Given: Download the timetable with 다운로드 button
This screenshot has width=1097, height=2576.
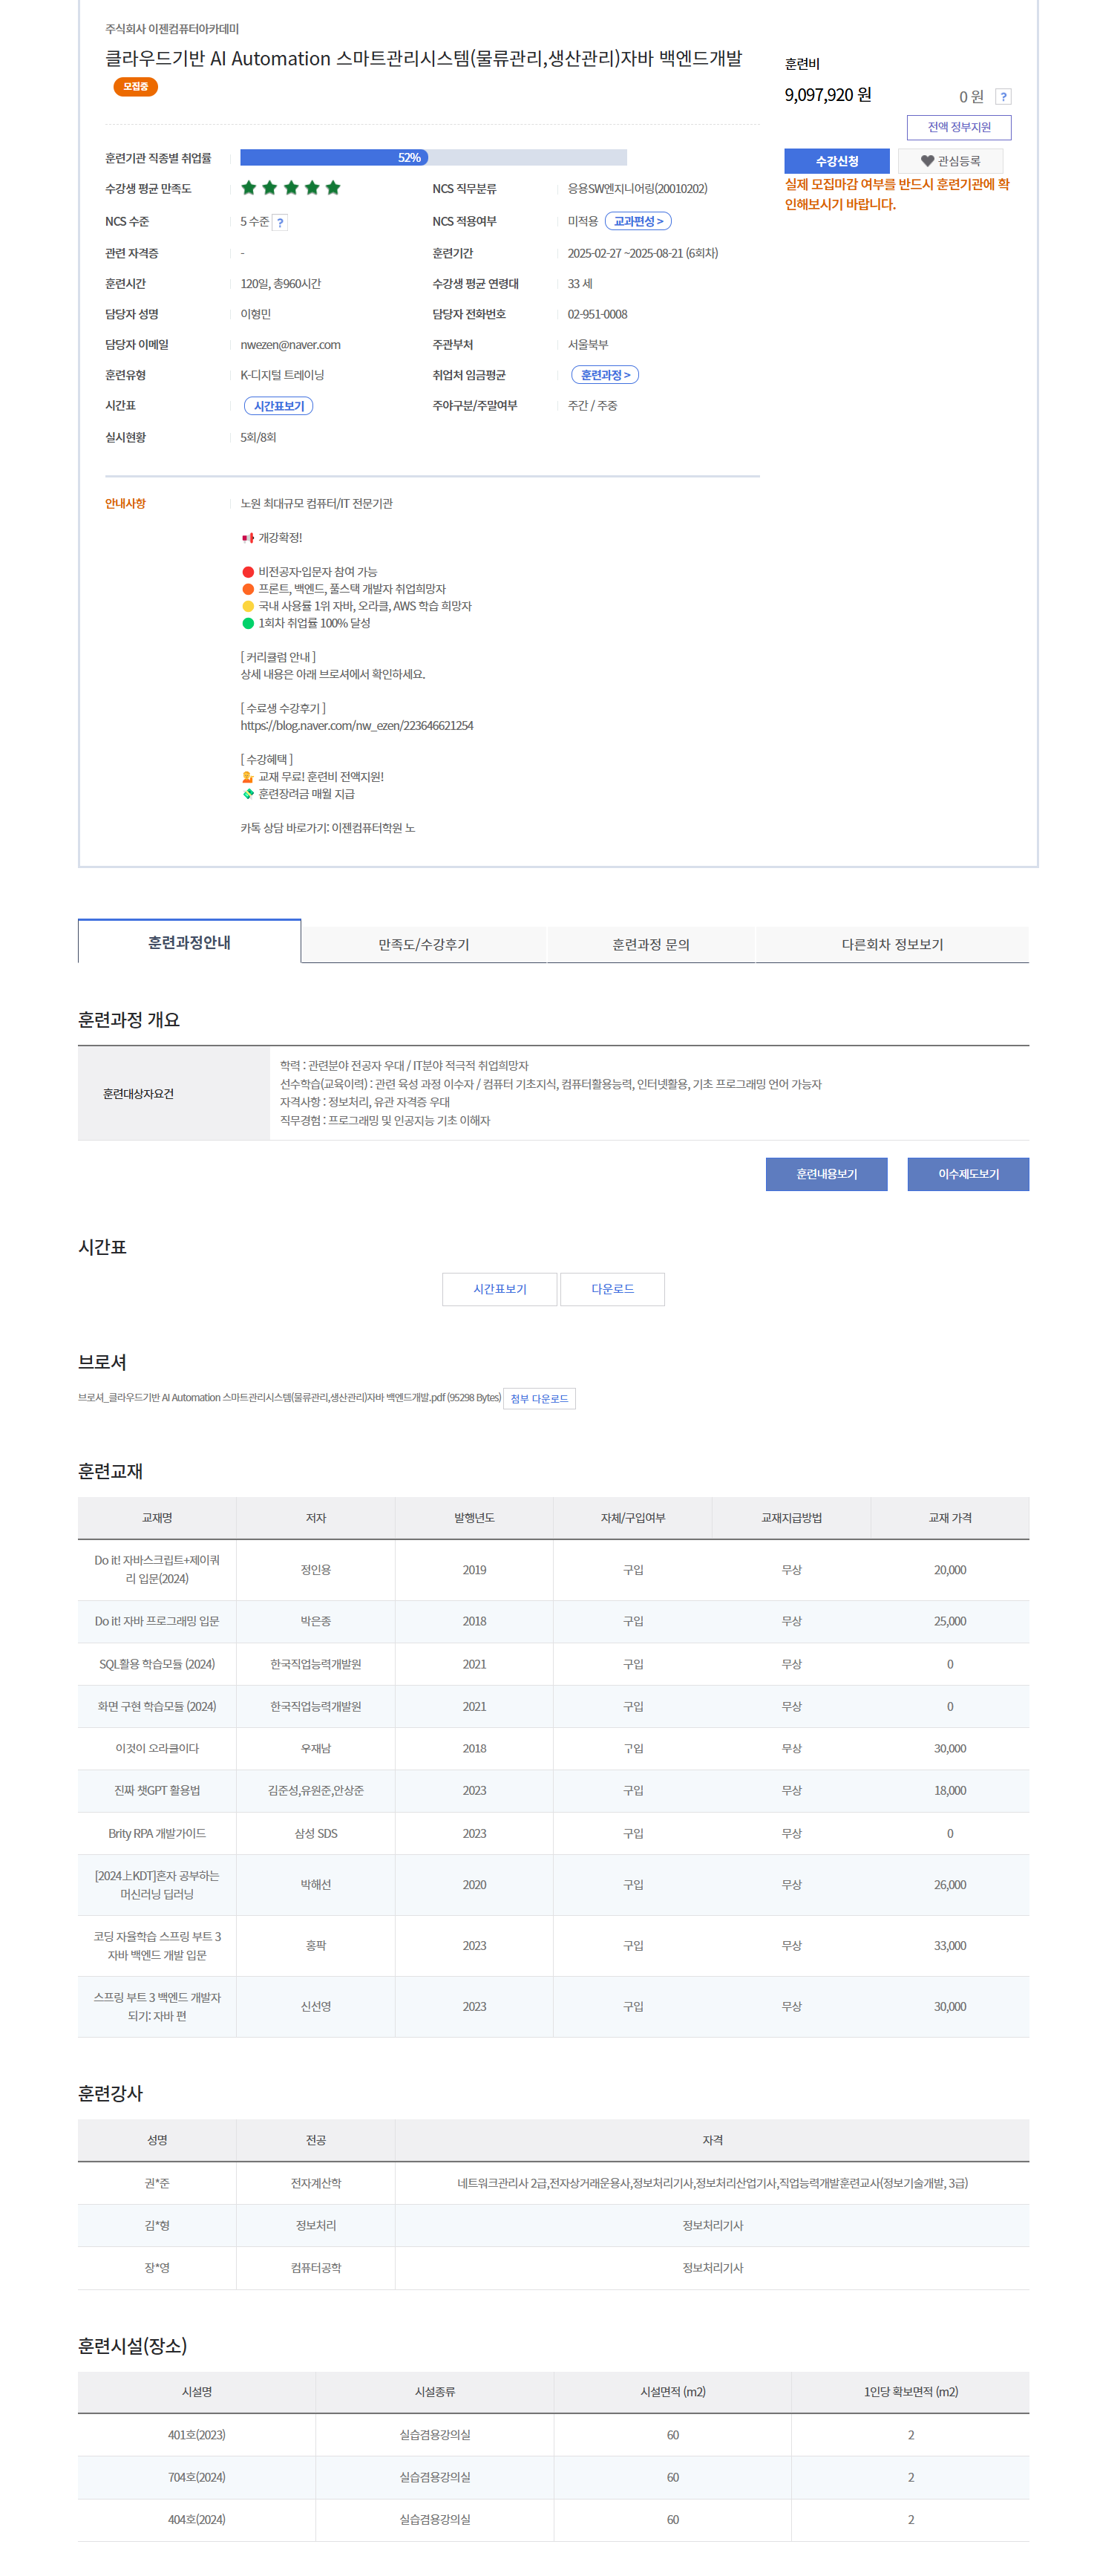Looking at the screenshot, I should click(612, 1289).
